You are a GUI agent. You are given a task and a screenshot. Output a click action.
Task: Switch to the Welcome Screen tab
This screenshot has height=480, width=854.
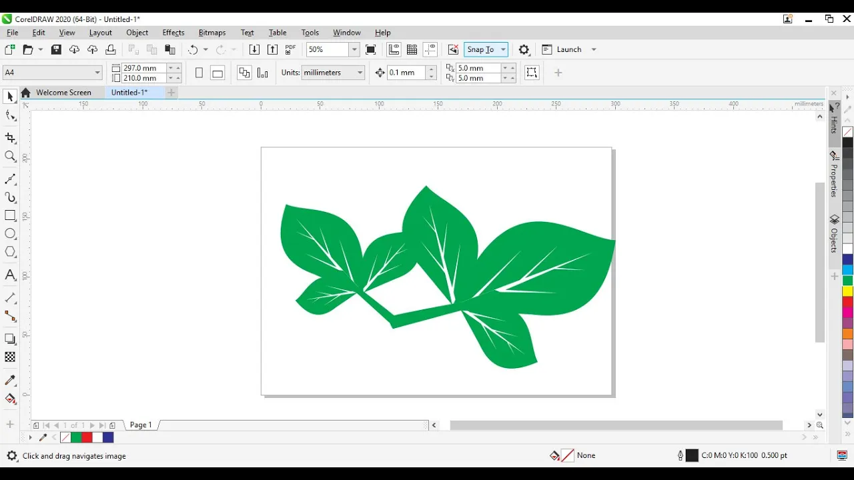click(63, 93)
